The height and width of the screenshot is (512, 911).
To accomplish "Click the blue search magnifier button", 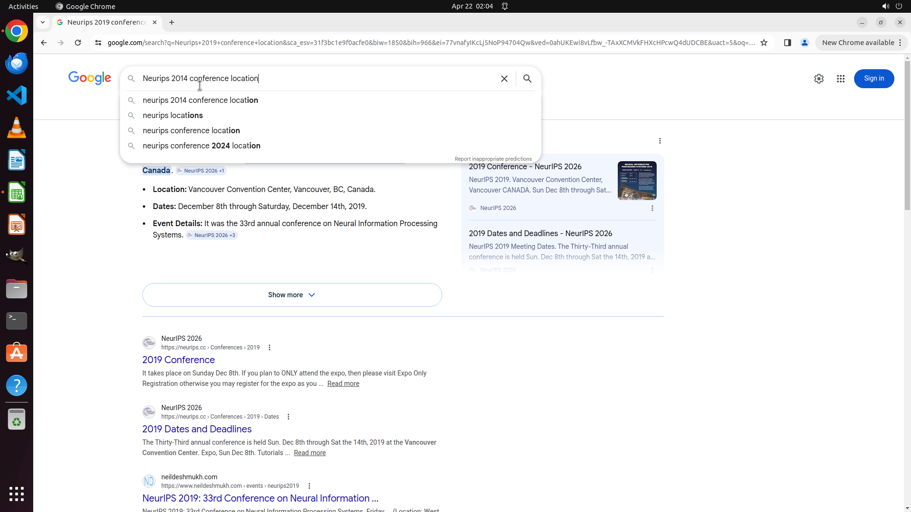I will (527, 79).
